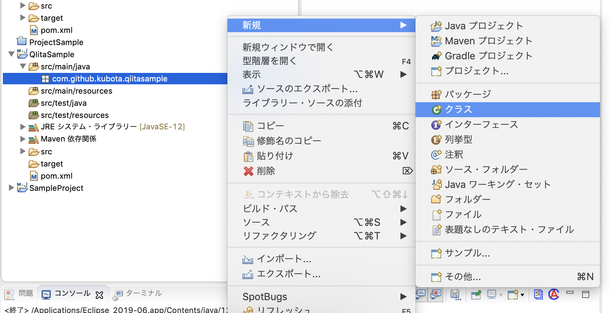The image size is (610, 313).
Task: Choose 型階層を開く menu entry
Action: pos(321,61)
